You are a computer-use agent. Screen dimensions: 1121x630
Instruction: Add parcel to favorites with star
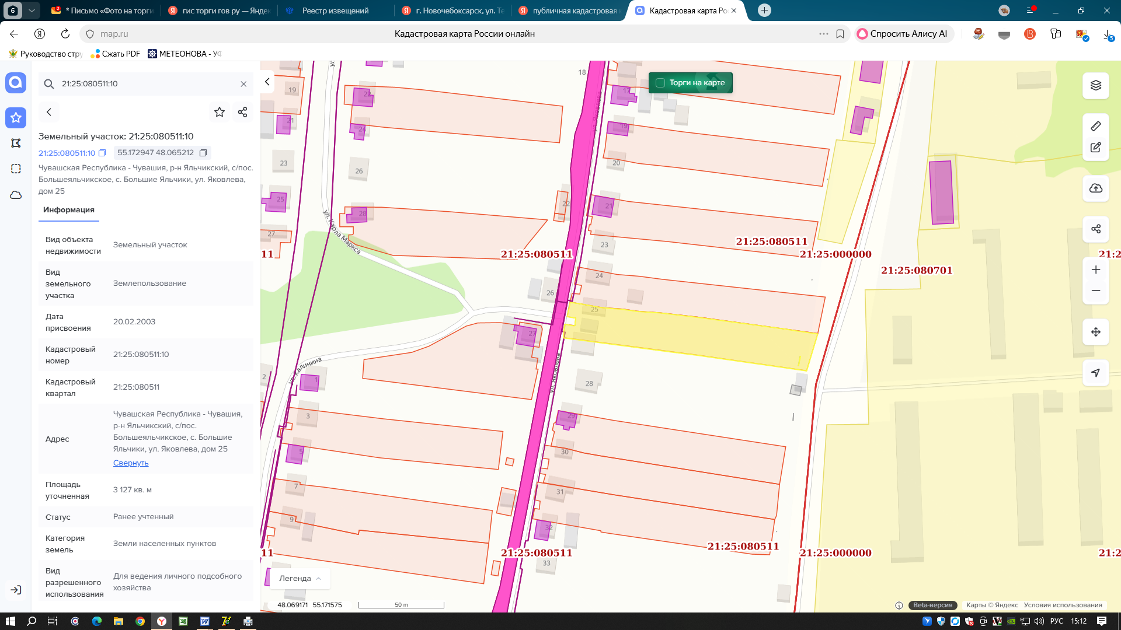tap(220, 112)
